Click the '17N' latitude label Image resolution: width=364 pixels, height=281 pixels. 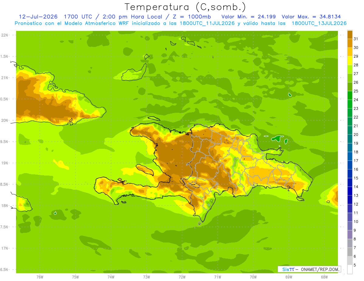(5, 248)
